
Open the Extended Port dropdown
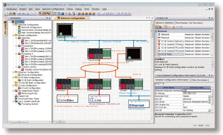(209, 96)
